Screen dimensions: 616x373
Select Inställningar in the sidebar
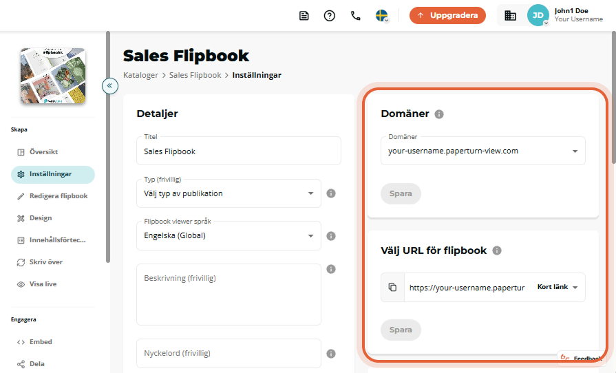coord(52,174)
